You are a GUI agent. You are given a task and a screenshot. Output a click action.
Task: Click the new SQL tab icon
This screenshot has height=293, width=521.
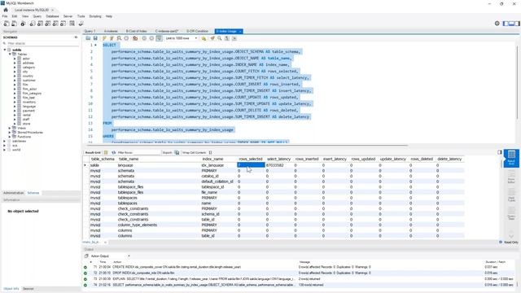click(x=7, y=24)
